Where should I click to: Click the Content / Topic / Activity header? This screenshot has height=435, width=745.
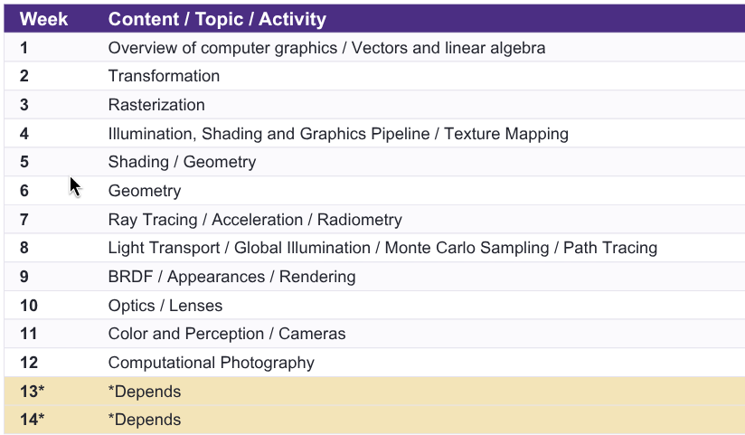[217, 19]
